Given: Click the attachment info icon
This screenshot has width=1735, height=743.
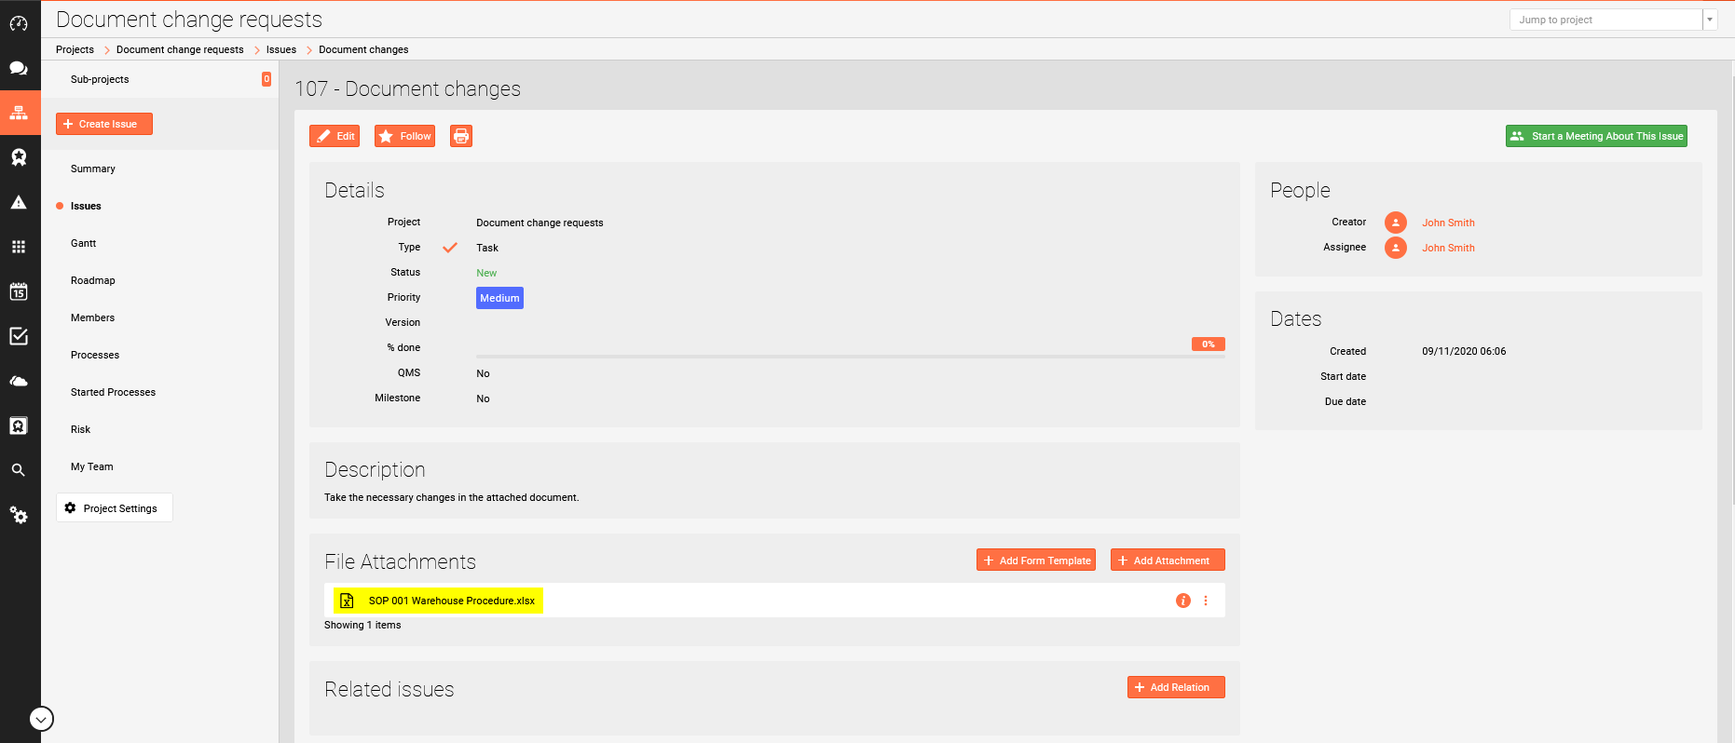Looking at the screenshot, I should click(x=1182, y=601).
